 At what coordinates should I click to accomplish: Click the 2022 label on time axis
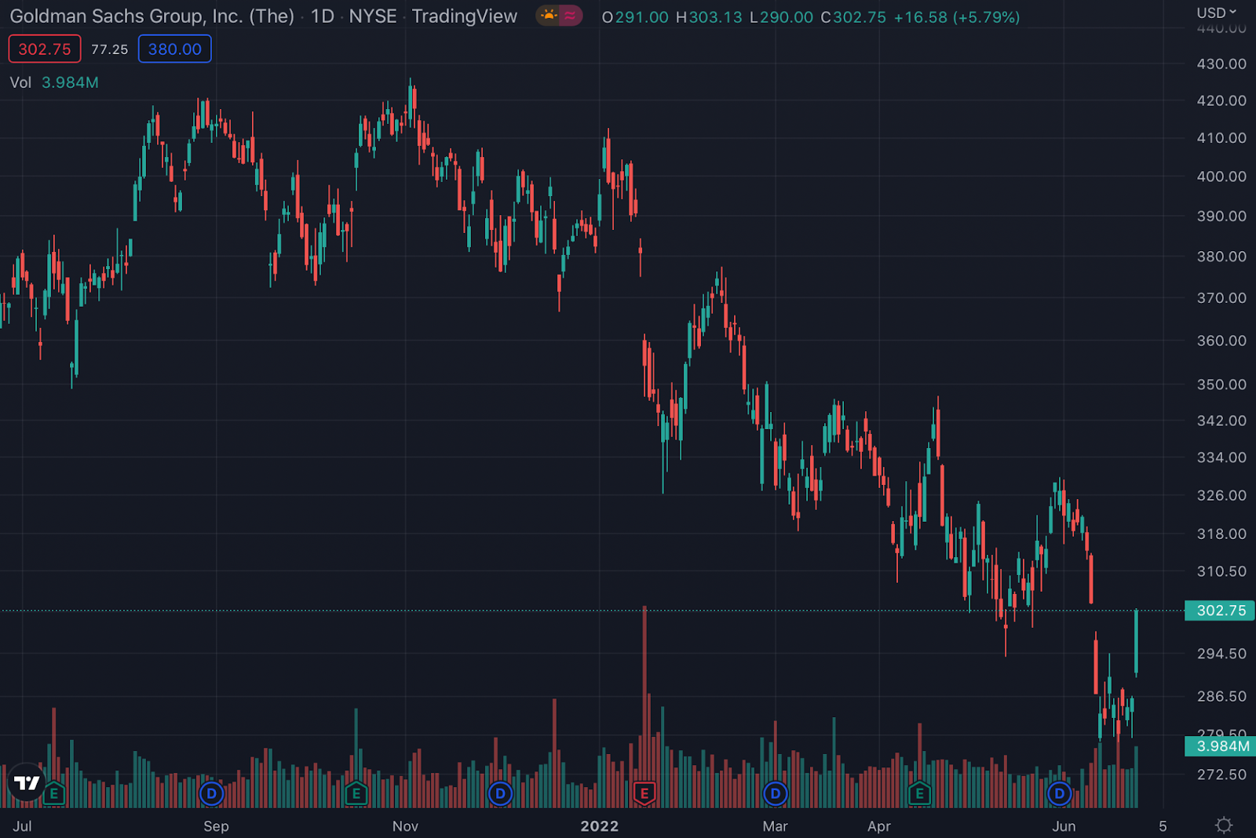pyautogui.click(x=600, y=826)
